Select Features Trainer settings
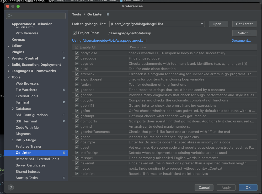Viewport: 262px width, 194px height. point(29,146)
